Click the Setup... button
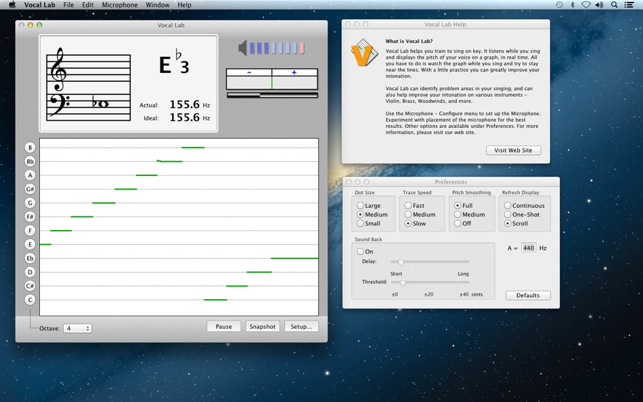This screenshot has width=643, height=402. pos(301,326)
